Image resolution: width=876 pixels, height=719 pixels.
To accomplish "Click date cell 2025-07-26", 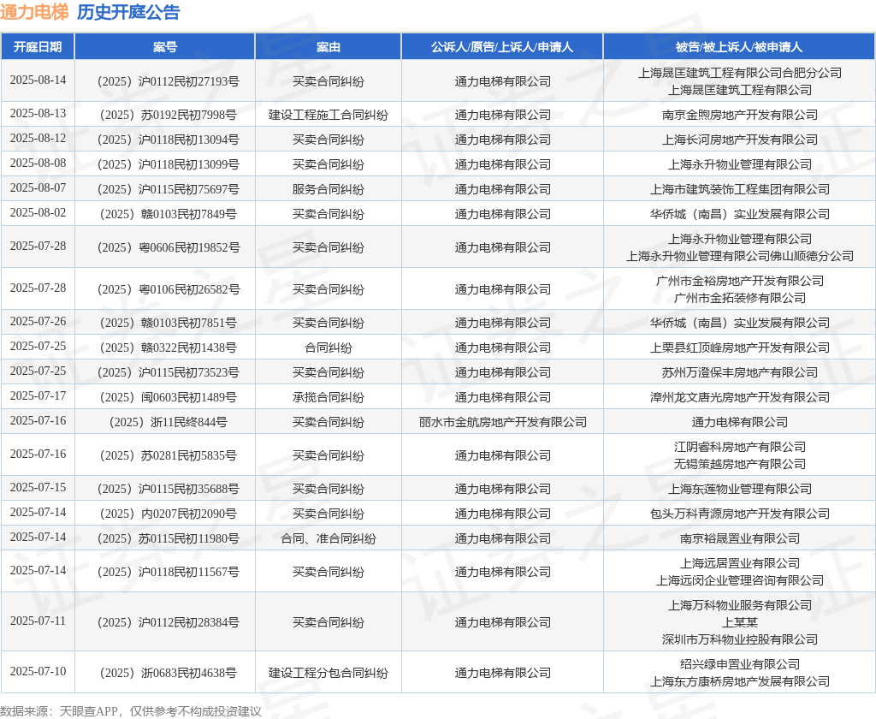I will [x=38, y=322].
